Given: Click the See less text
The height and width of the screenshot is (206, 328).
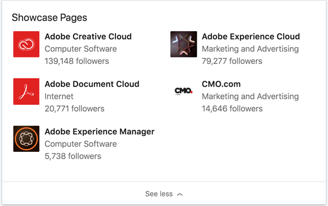Looking at the screenshot, I should tap(159, 194).
